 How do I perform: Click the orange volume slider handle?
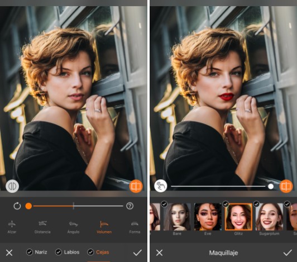click(x=28, y=206)
